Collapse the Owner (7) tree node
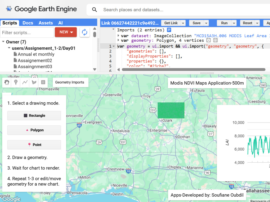The width and height of the screenshot is (270, 202). 3,42
